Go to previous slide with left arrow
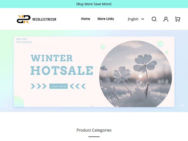 (x=6, y=105)
